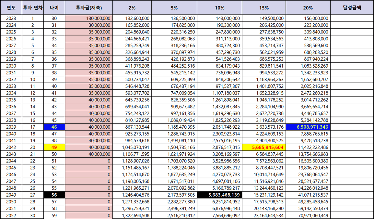374x219 pixels.
Task: Select the 달성금액 header cell
Action: tap(352, 7)
